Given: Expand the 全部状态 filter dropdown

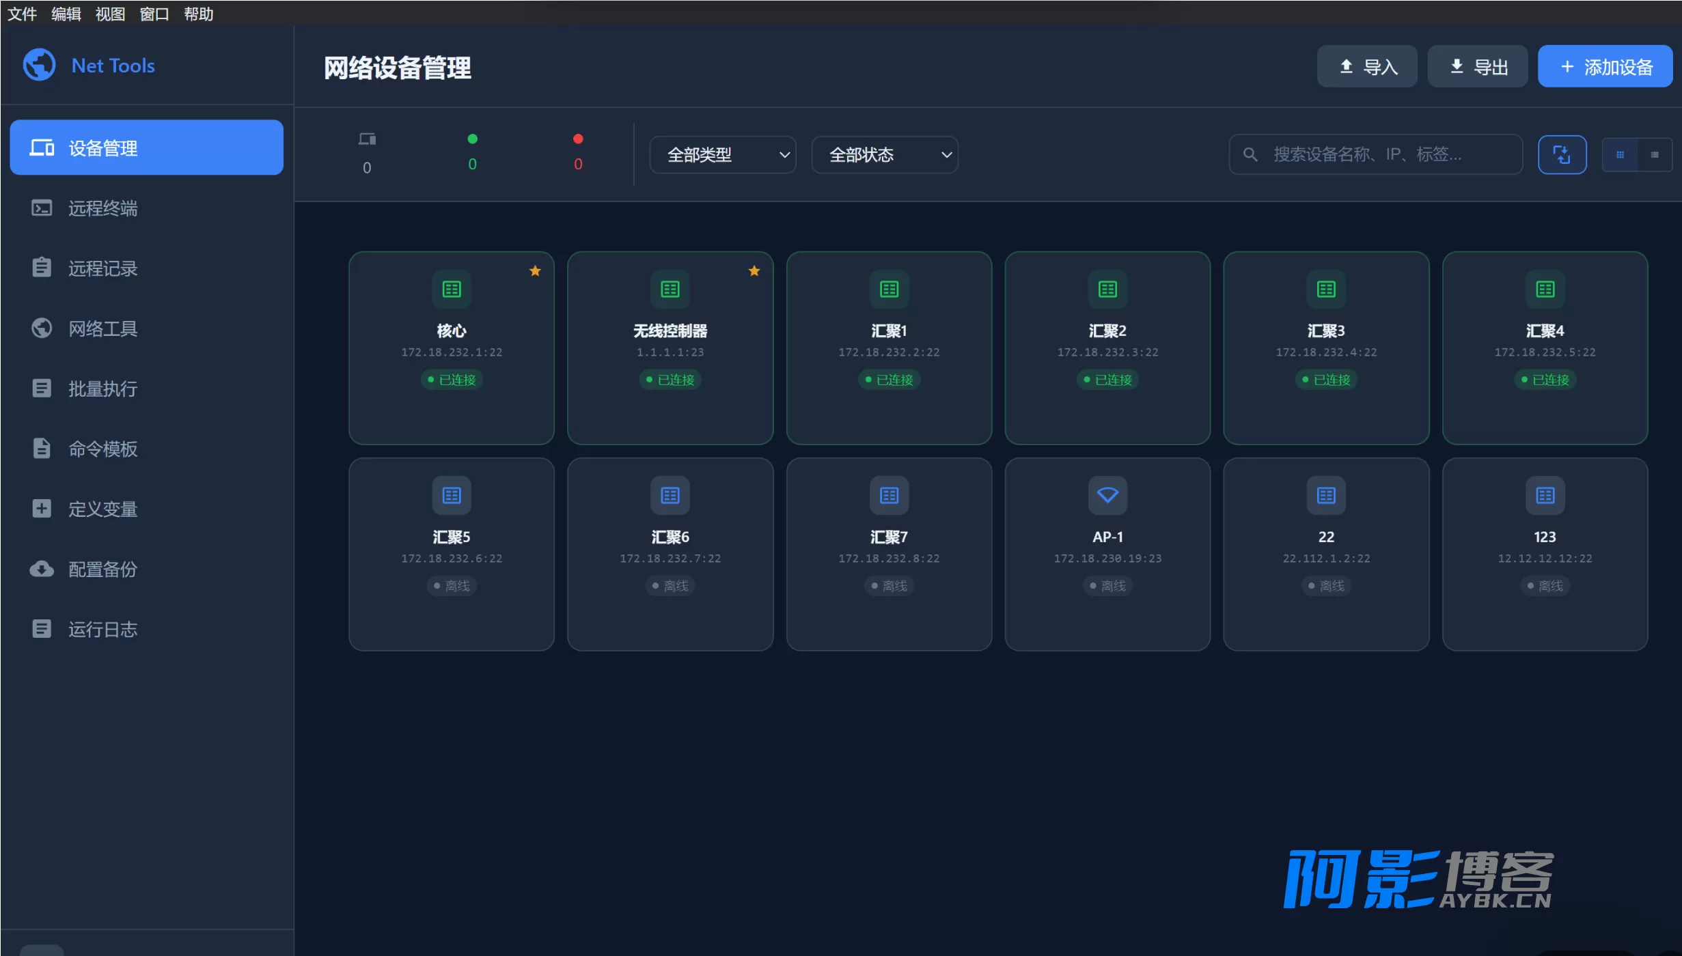Looking at the screenshot, I should [x=884, y=155].
